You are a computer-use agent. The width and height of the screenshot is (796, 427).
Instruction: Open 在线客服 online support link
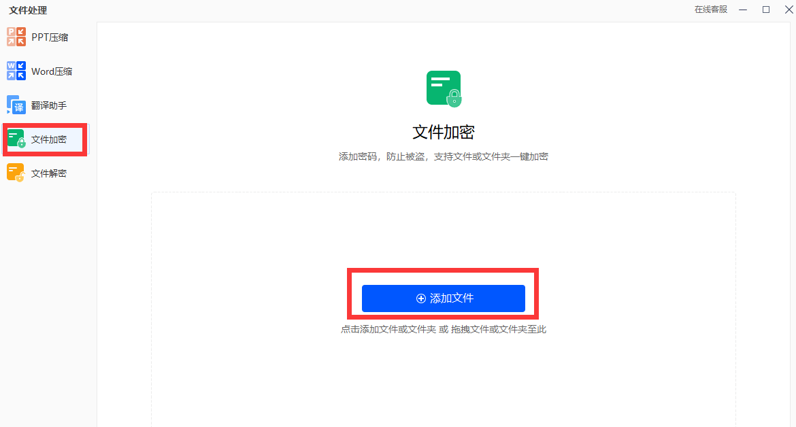(x=711, y=10)
